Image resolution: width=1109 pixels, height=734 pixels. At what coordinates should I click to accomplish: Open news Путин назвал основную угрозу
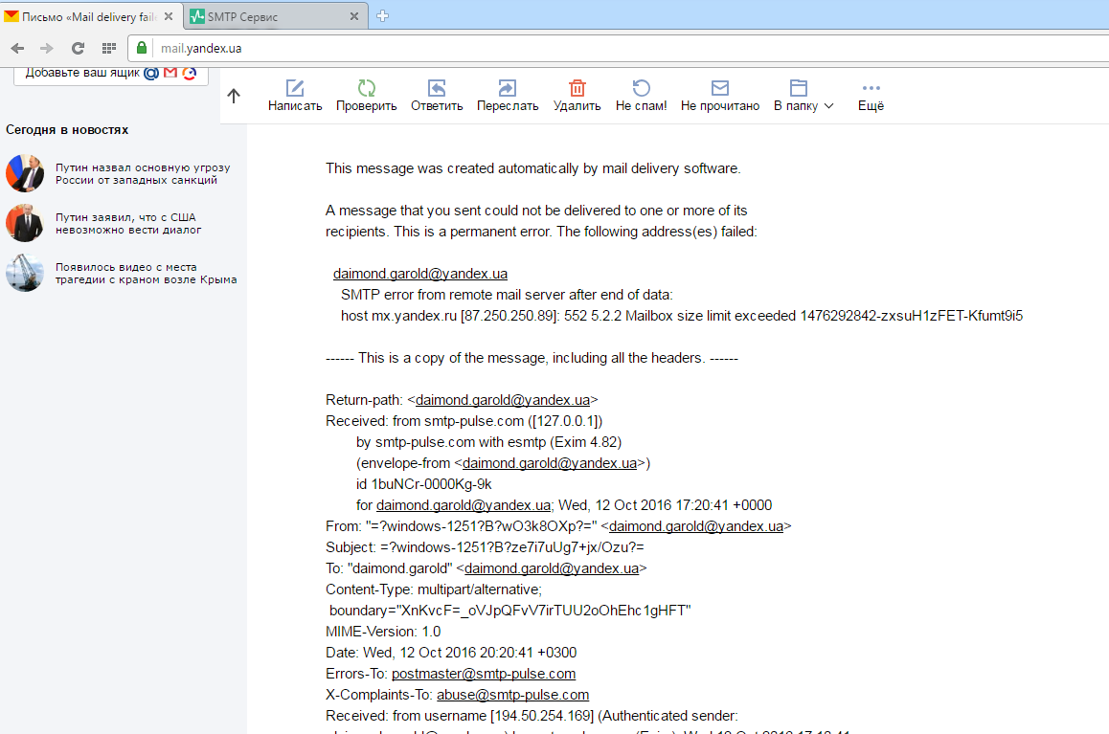tap(143, 174)
